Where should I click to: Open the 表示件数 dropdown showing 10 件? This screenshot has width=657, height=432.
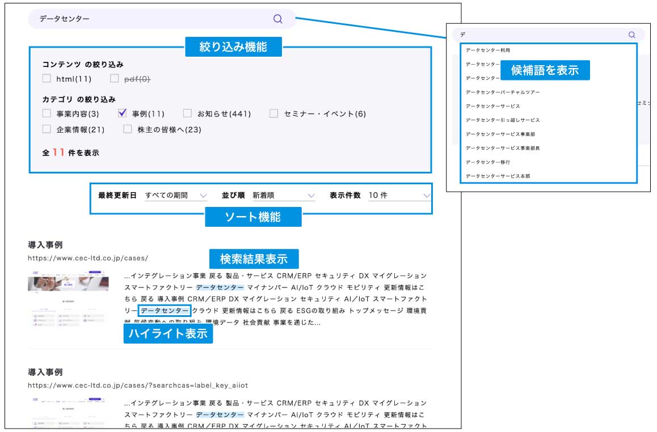coord(399,196)
